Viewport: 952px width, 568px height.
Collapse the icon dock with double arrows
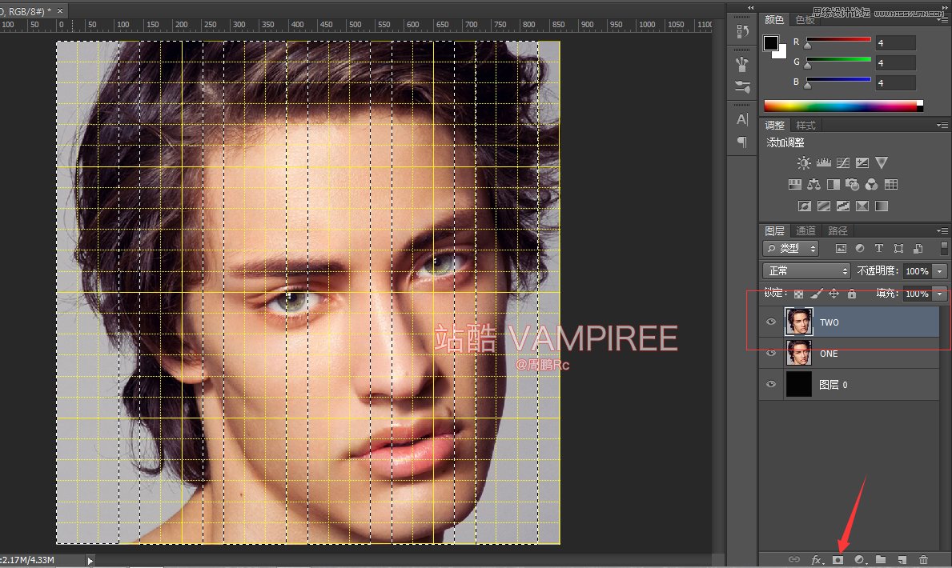750,7
